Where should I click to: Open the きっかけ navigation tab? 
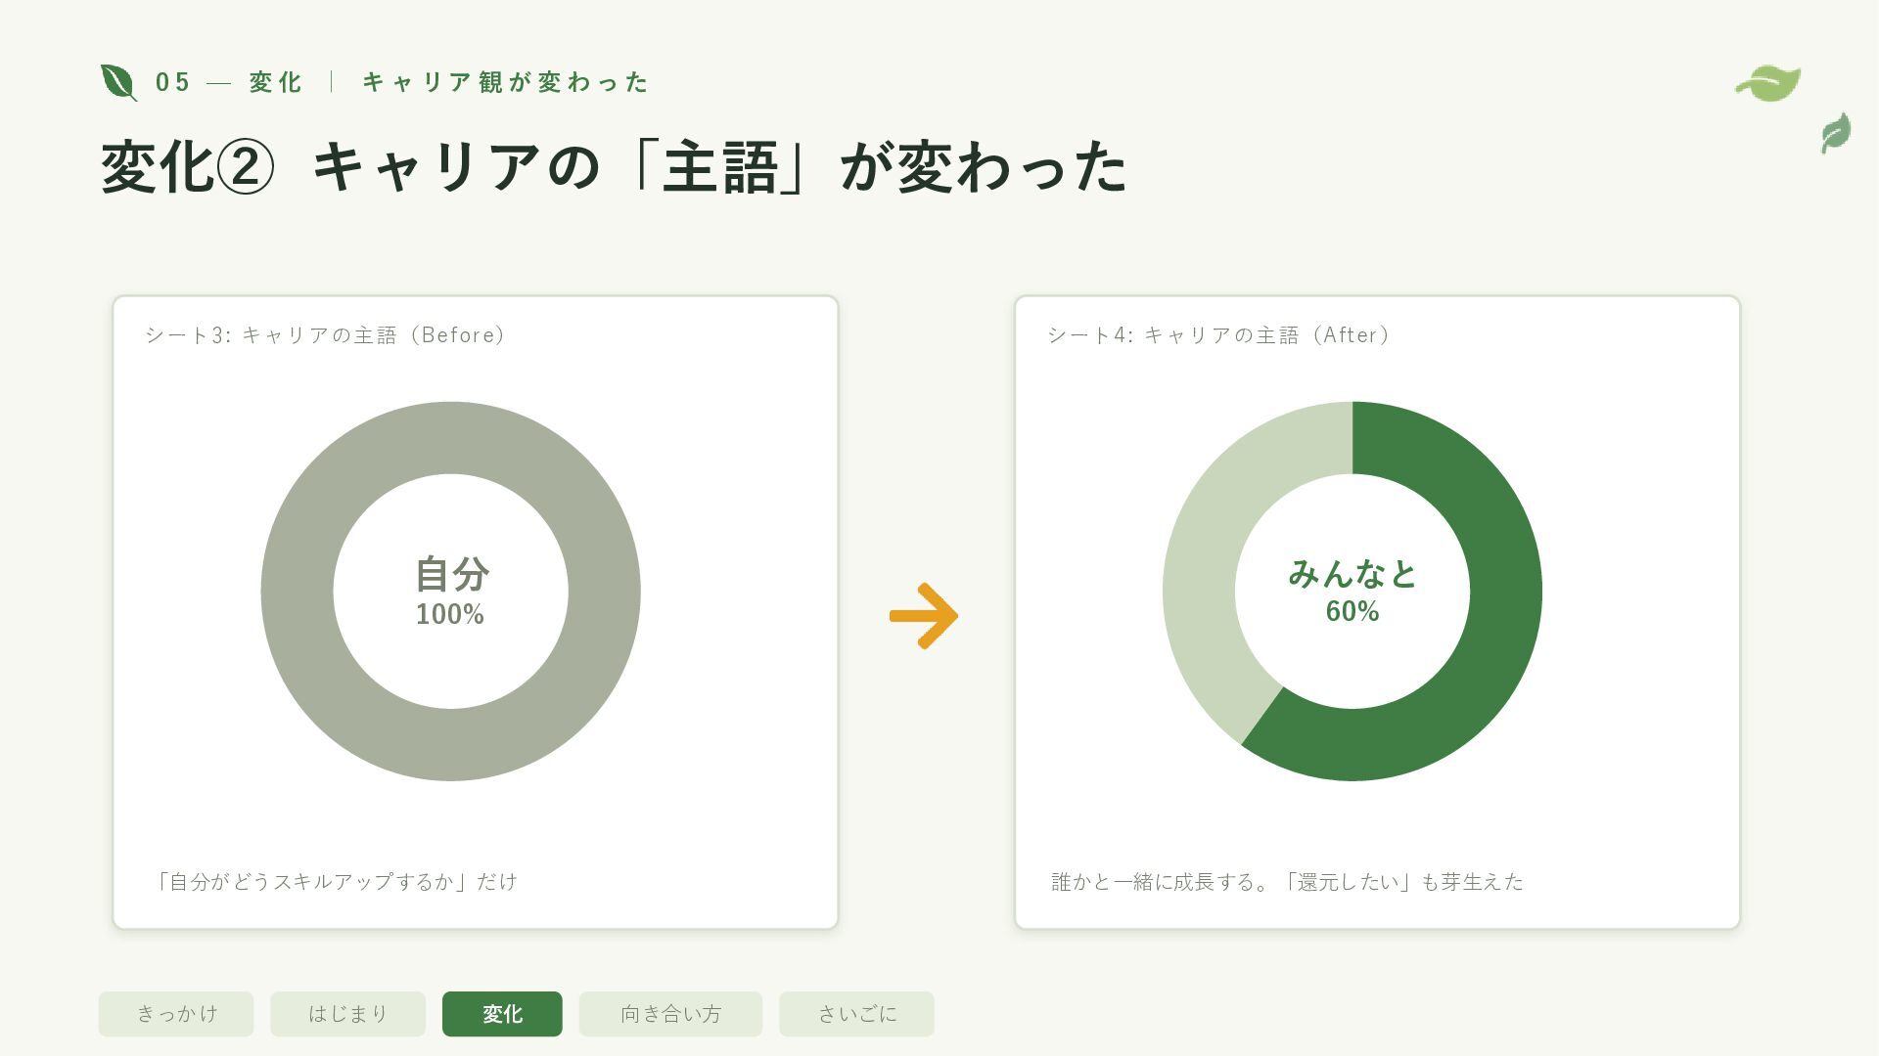coord(176,1014)
